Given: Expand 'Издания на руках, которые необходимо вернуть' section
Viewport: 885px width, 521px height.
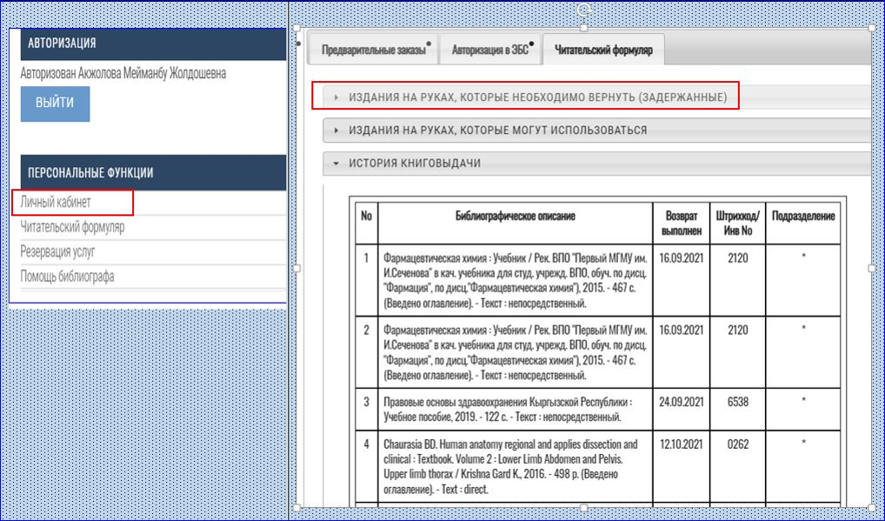Looking at the screenshot, I should pos(536,97).
